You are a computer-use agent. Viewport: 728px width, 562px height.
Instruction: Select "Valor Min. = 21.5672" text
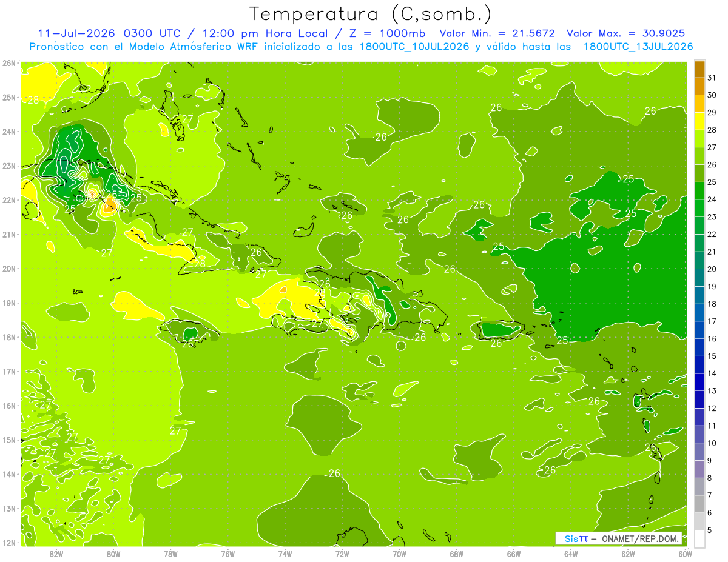click(x=498, y=33)
